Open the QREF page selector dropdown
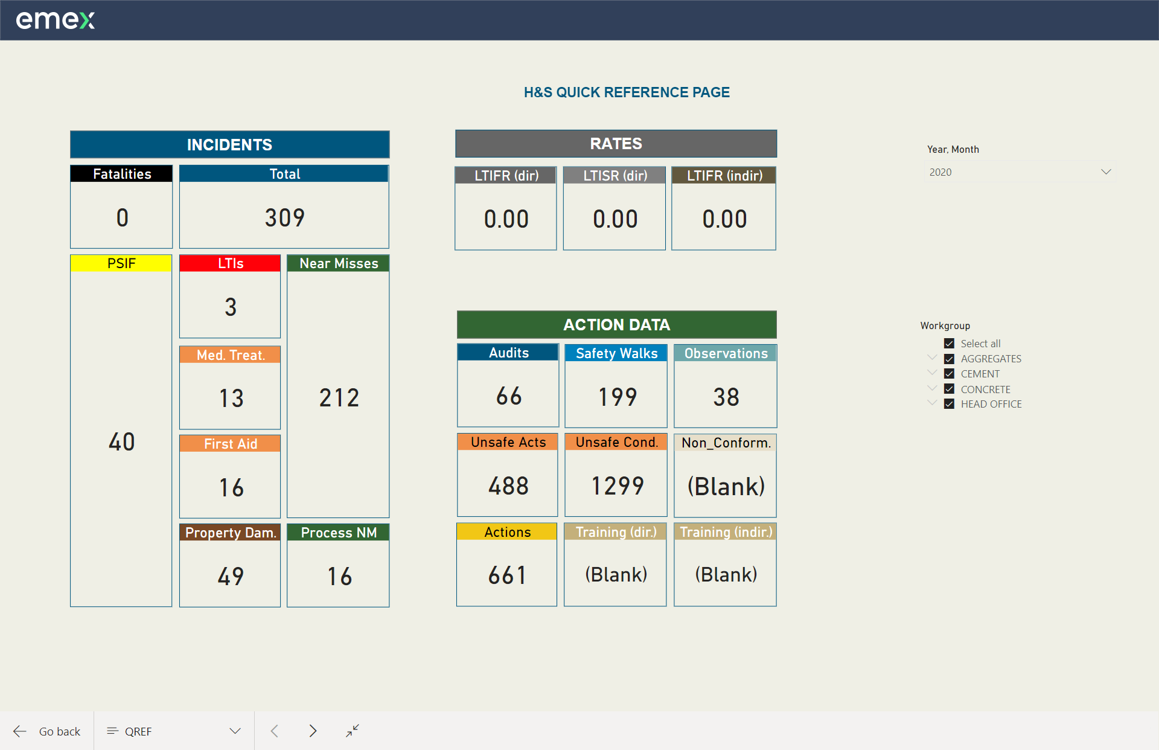Viewport: 1159px width, 750px height. click(235, 731)
